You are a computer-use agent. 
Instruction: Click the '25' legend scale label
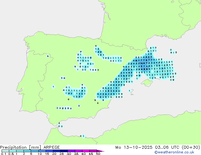[62, 154]
